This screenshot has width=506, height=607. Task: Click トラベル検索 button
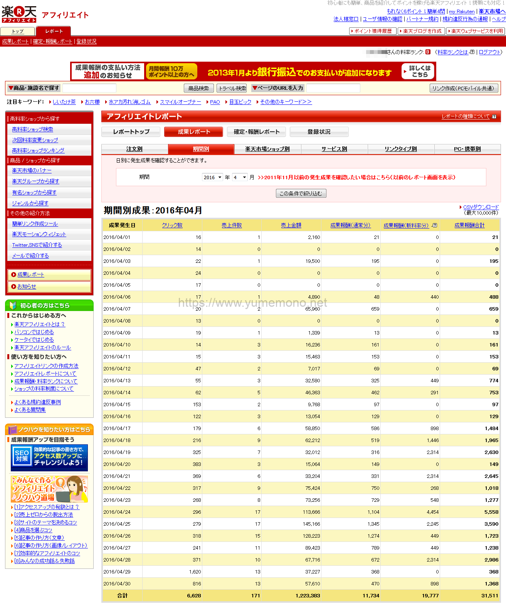(x=232, y=88)
